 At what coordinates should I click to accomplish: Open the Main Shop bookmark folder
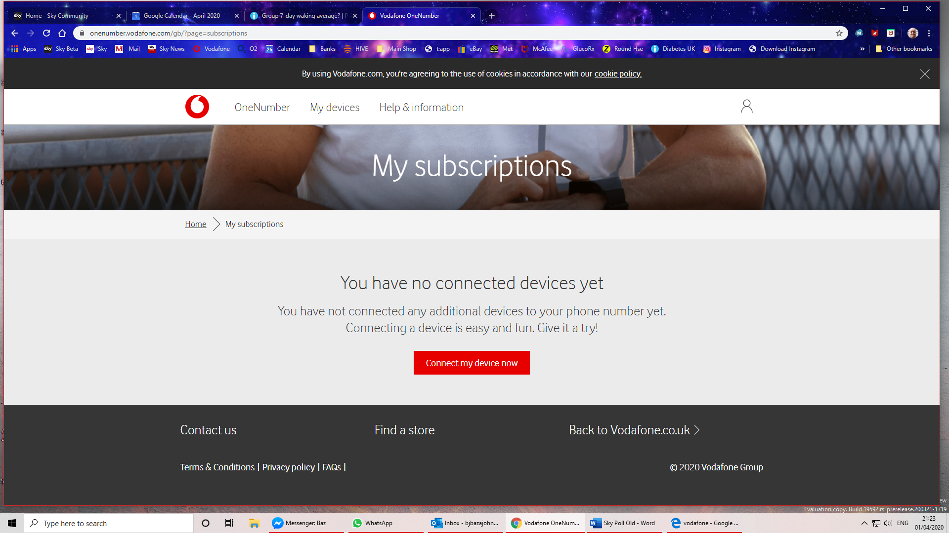tap(396, 49)
